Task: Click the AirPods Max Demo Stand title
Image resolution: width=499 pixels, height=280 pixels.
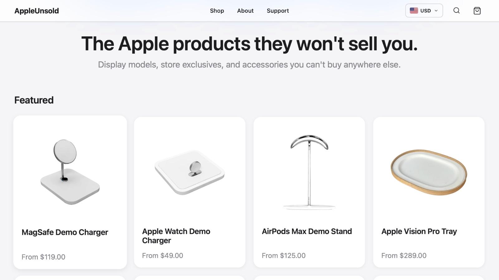Action: [307, 231]
